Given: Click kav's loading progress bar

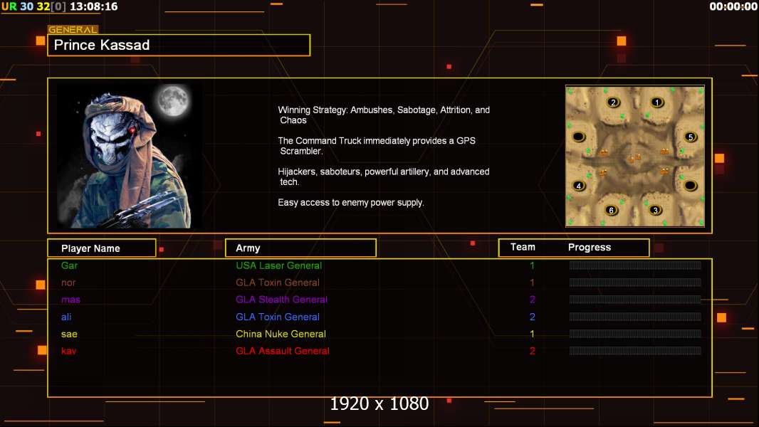Looking at the screenshot, I should (635, 351).
